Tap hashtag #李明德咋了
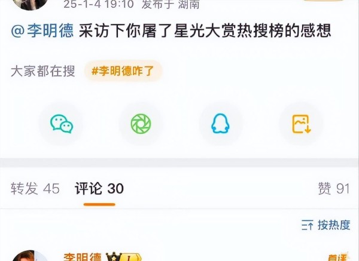Image resolution: width=359 pixels, height=261 pixels. coord(123,71)
